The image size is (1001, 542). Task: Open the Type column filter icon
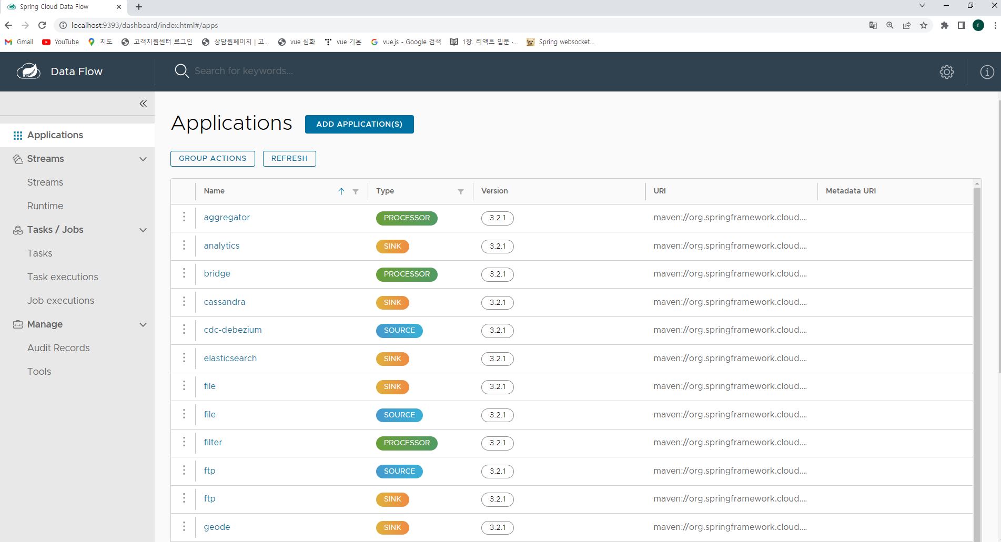click(461, 192)
